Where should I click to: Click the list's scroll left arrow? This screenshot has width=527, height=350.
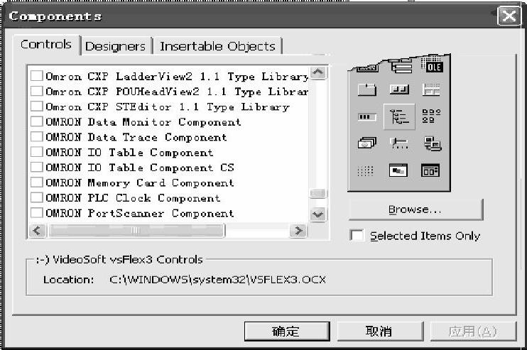pos(37,231)
